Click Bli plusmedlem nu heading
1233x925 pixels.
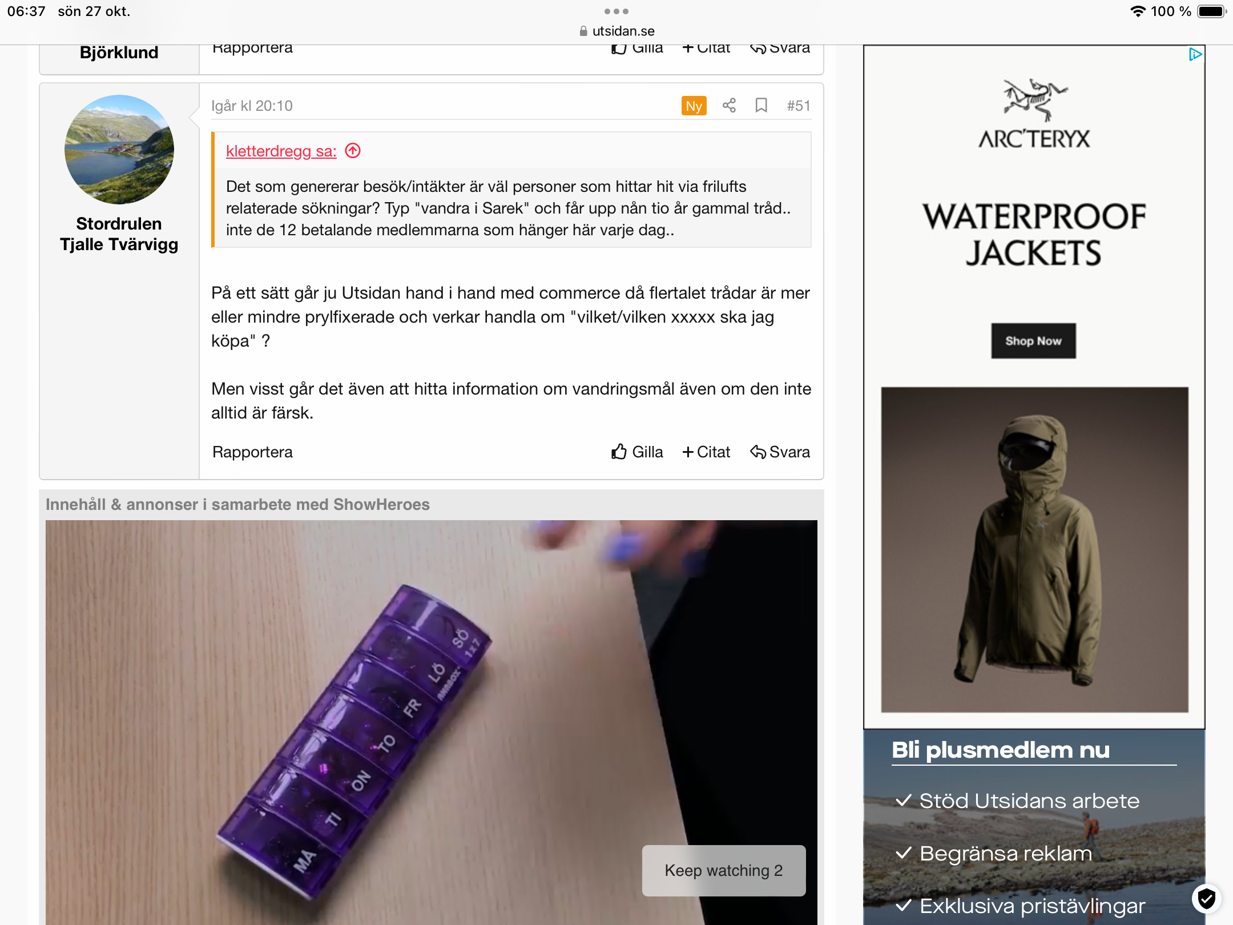pyautogui.click(x=1001, y=750)
